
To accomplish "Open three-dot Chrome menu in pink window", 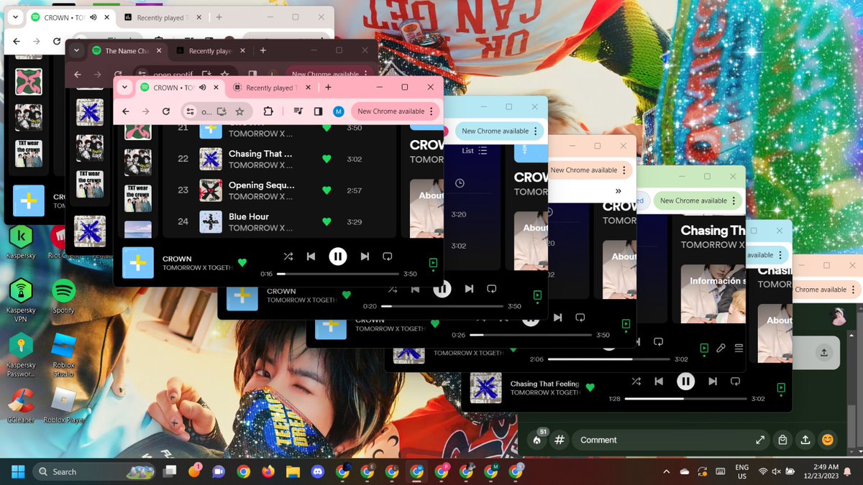I will click(x=431, y=111).
